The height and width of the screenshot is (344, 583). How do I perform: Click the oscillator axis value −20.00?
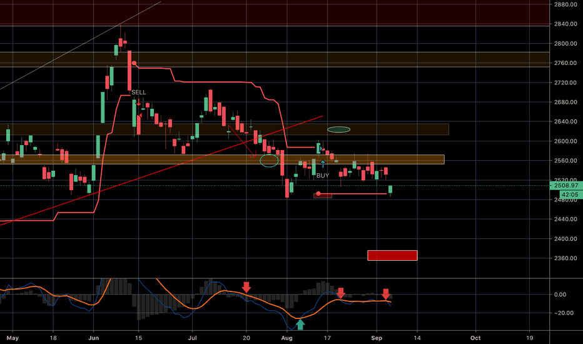(563, 313)
